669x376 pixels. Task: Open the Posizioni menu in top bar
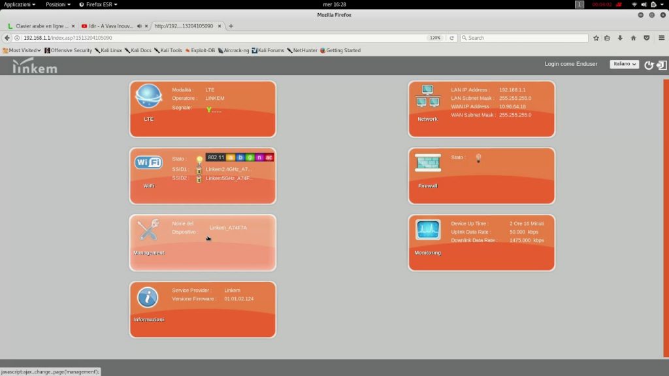(59, 5)
